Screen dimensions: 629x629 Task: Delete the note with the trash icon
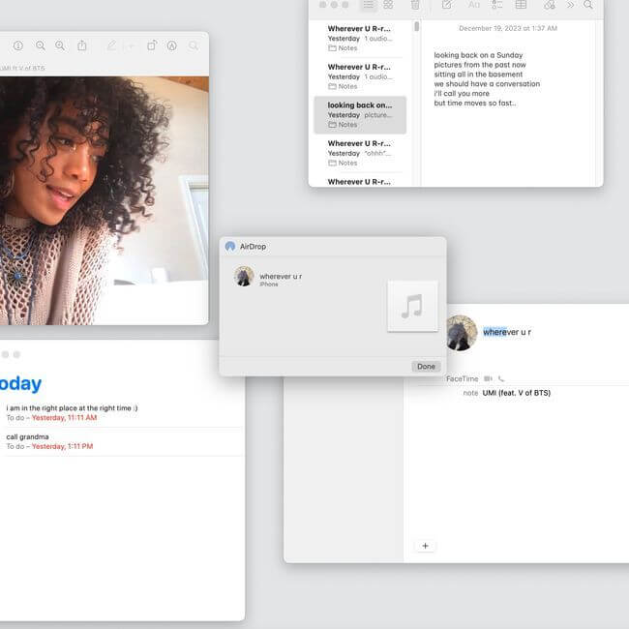click(x=416, y=5)
